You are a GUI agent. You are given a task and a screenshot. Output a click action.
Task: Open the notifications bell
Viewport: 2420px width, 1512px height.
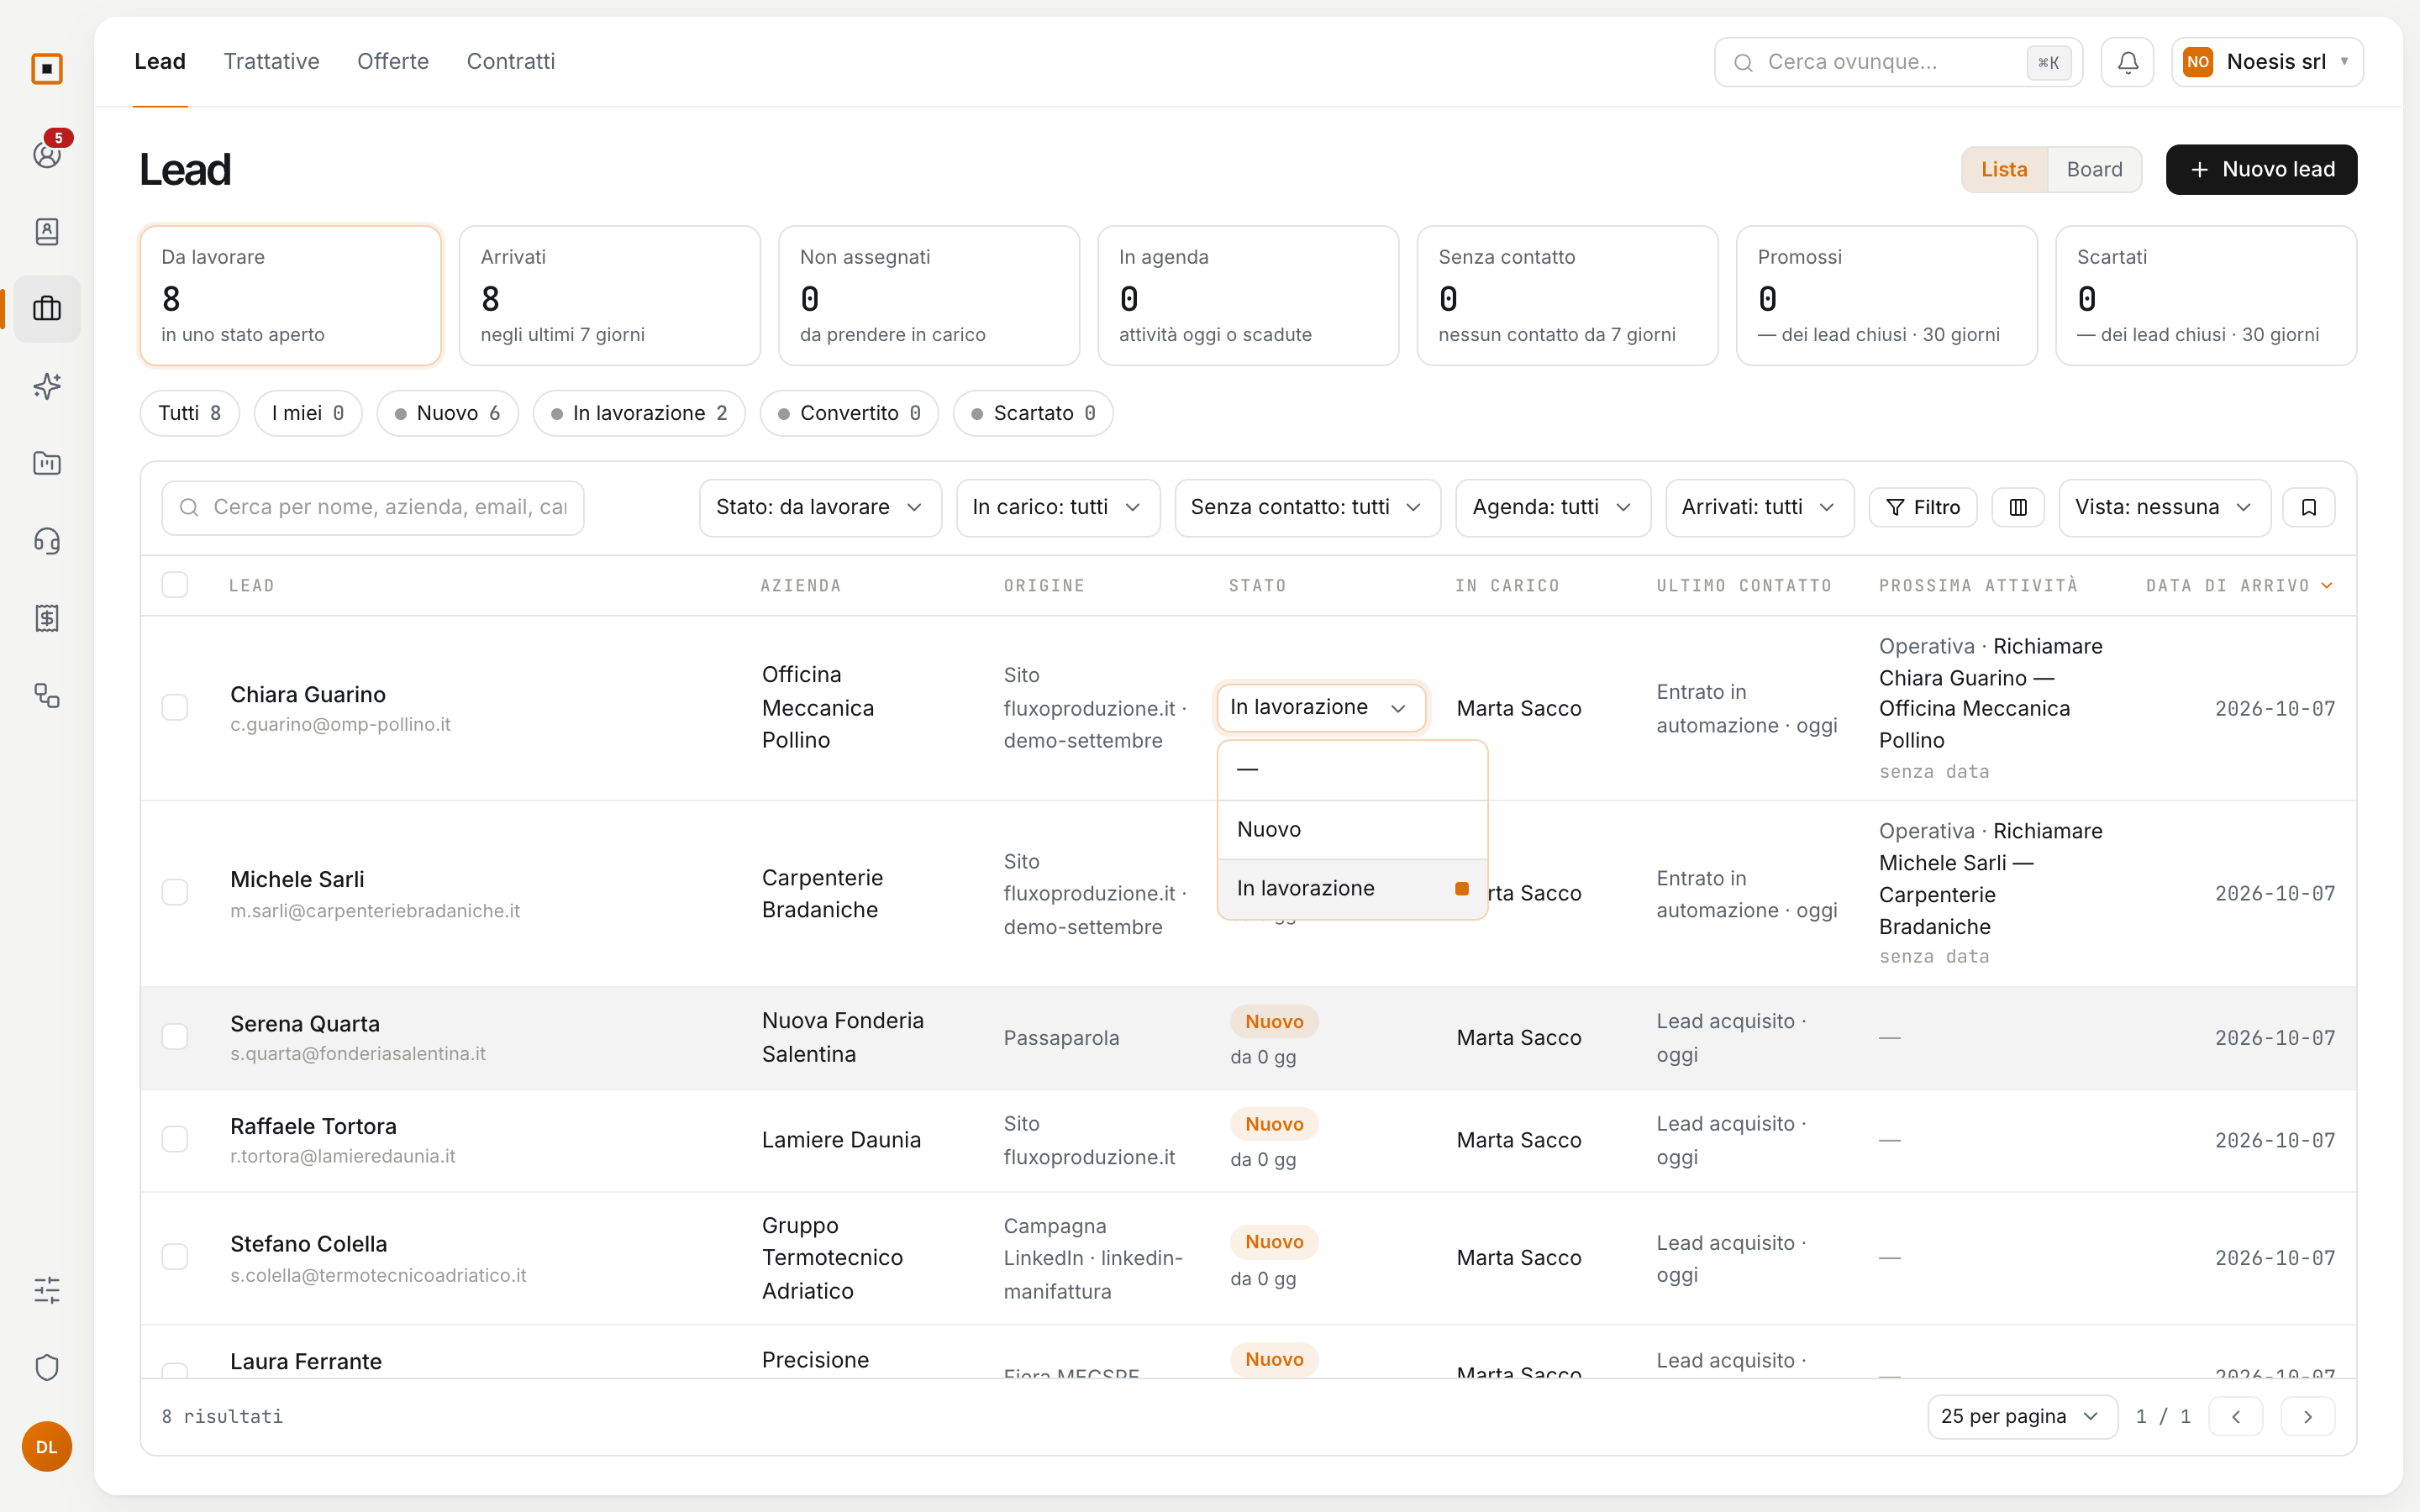pyautogui.click(x=2127, y=62)
